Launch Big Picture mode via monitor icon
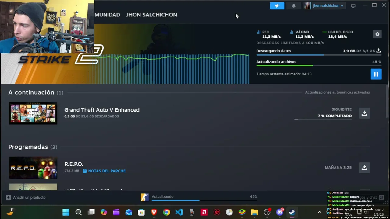This screenshot has height=219, width=390. 353,6
